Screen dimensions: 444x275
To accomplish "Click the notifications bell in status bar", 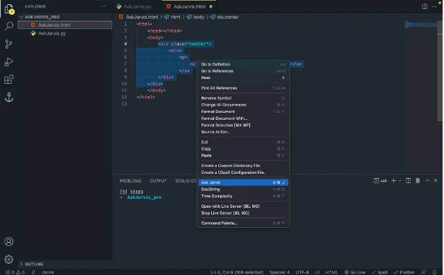I will click(x=434, y=272).
